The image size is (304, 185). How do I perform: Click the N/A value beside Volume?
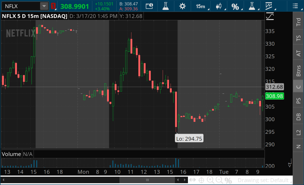tap(28, 154)
